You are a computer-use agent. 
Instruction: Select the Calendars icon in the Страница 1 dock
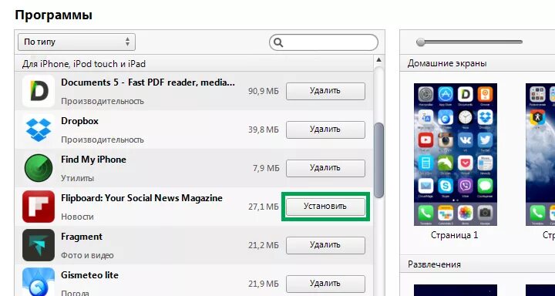[x=446, y=213]
